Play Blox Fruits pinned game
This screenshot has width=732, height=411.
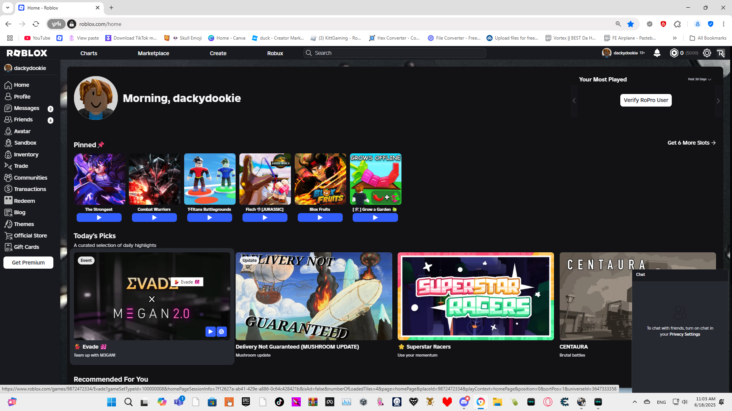pos(320,218)
